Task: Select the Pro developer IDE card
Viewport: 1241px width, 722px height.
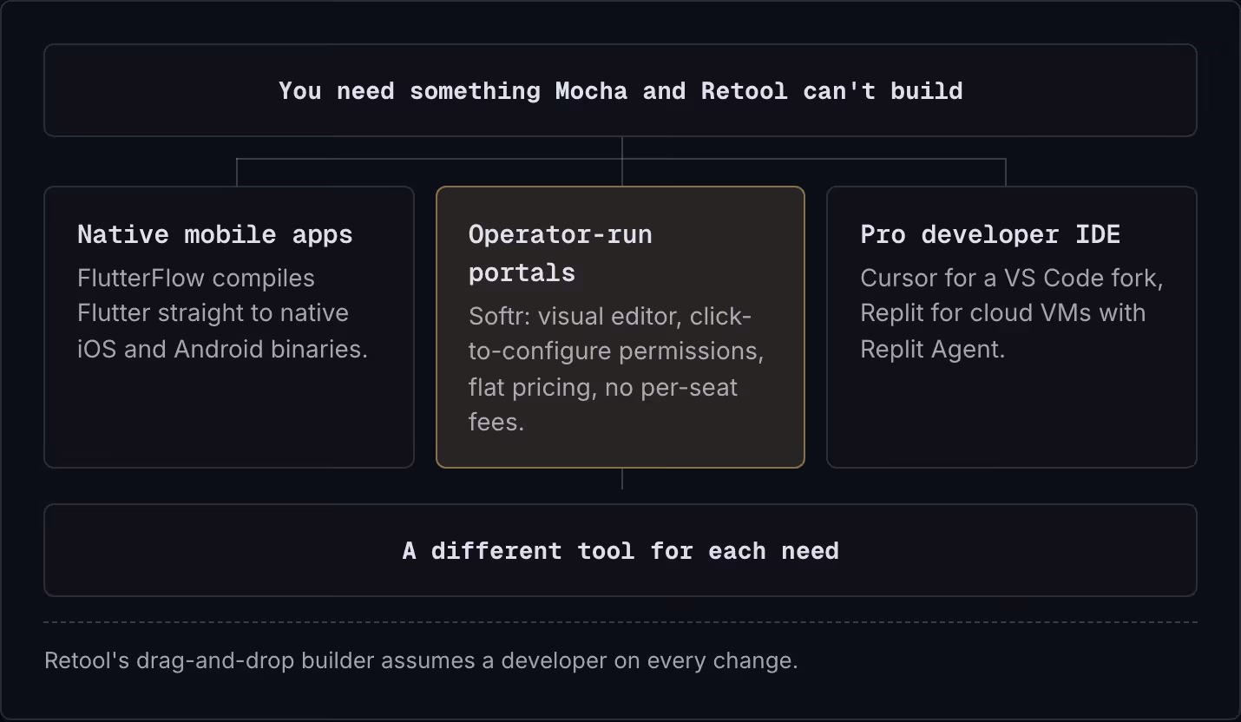Action: coord(1012,327)
